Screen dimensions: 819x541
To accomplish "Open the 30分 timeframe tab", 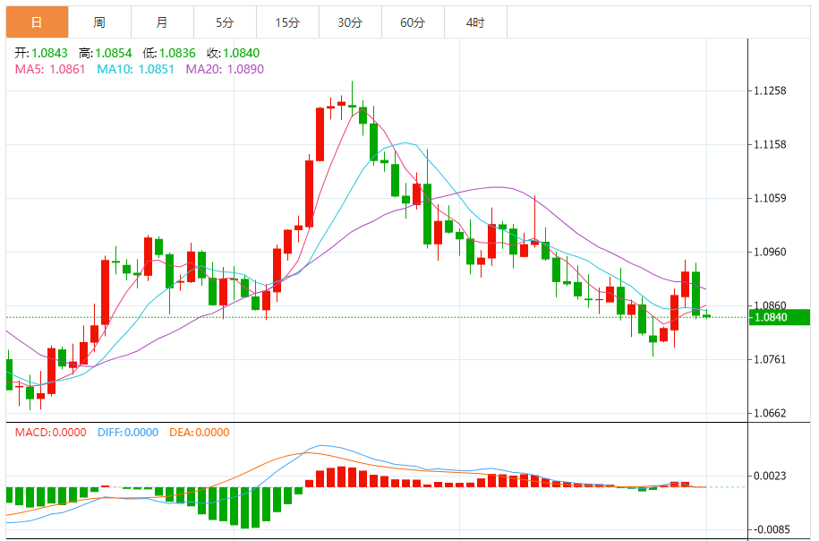I will [351, 22].
